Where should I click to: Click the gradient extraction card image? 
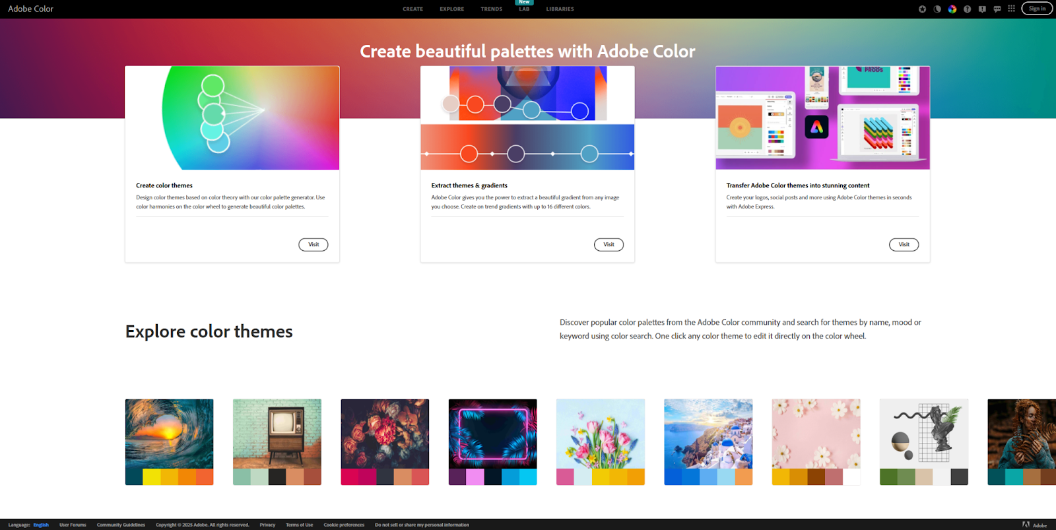[x=527, y=117]
